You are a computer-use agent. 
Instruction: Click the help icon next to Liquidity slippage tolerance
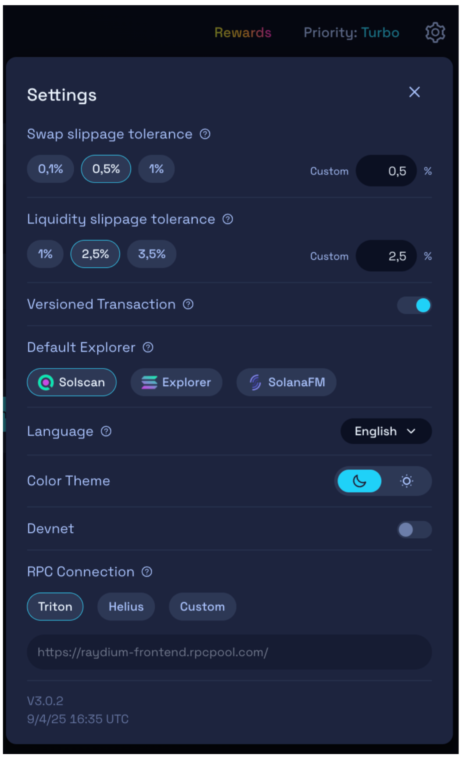point(228,219)
